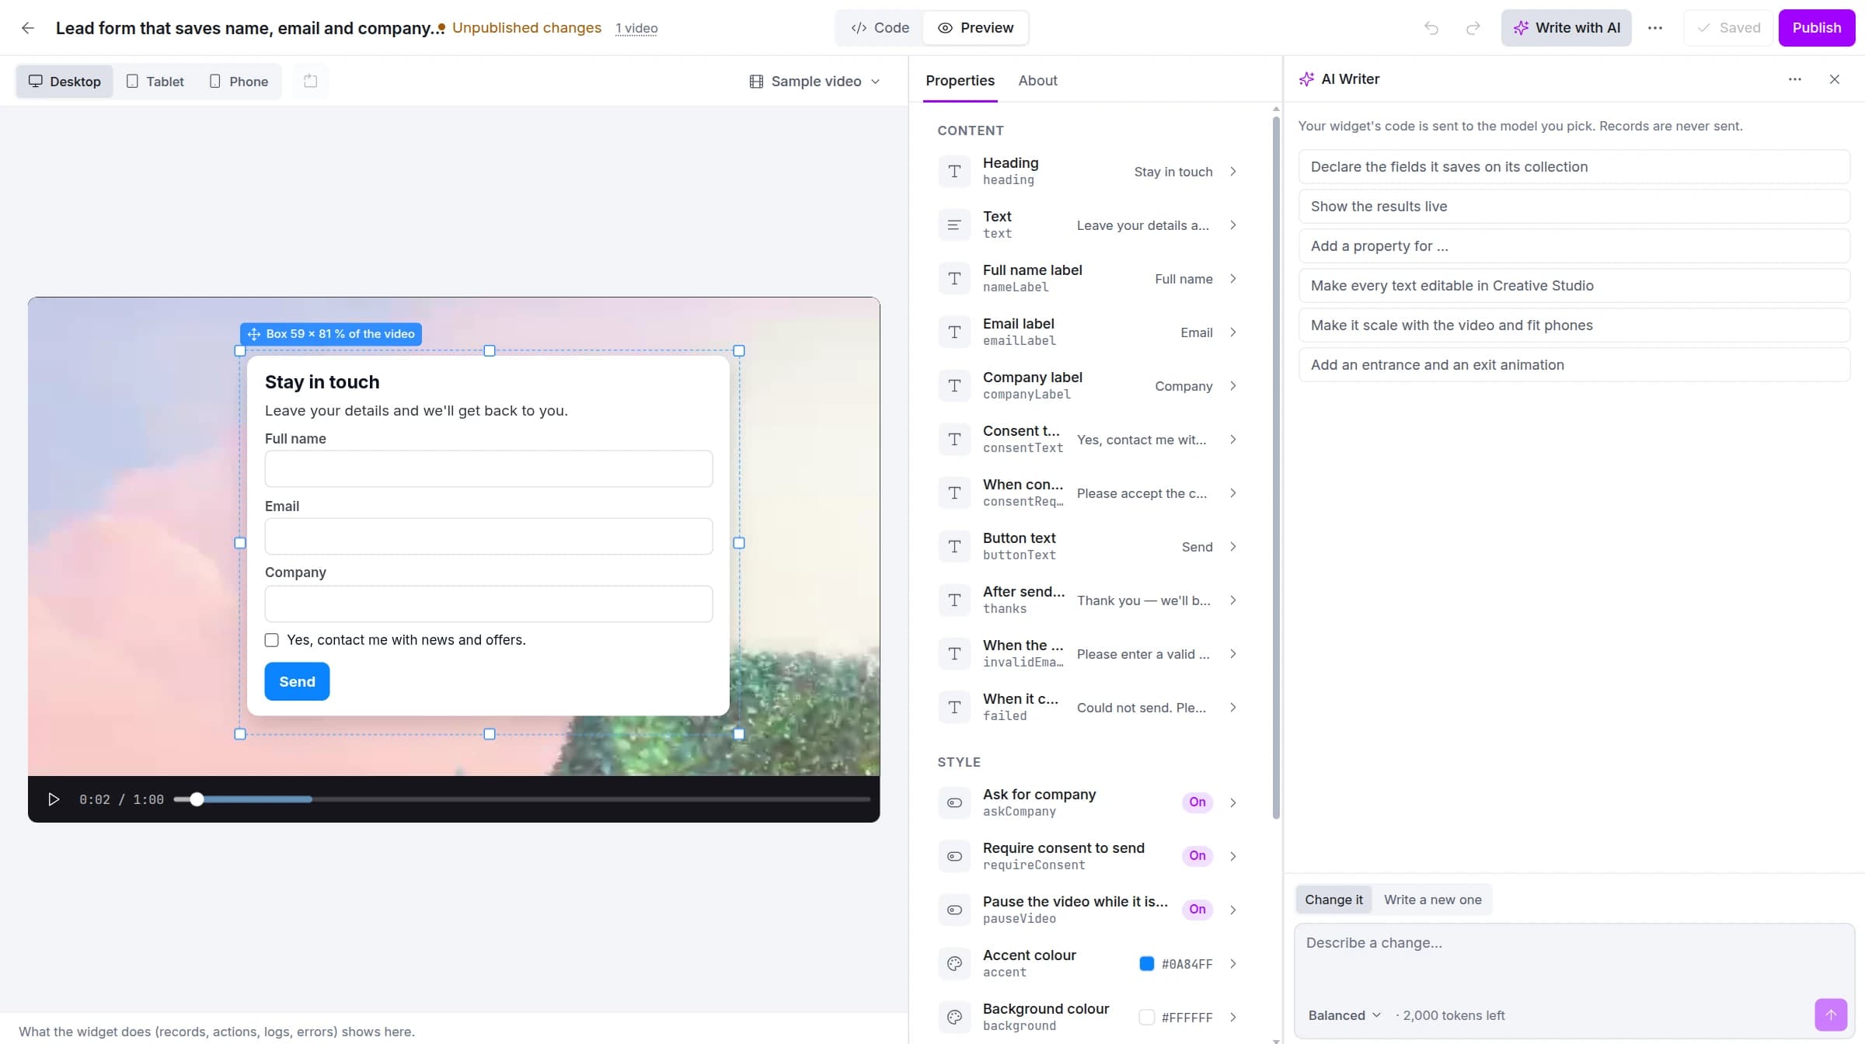Screen dimensions: 1865x1044
Task: Click the Write with AI button
Action: [1566, 28]
